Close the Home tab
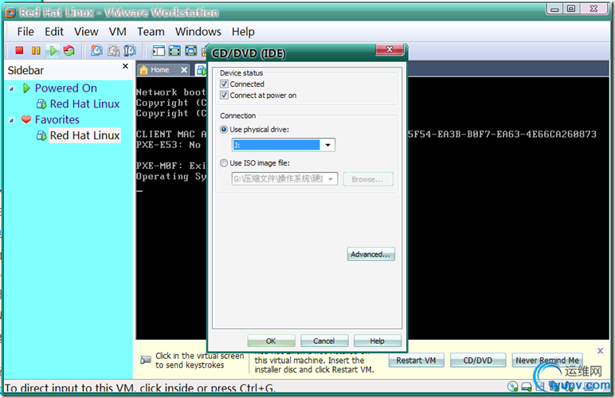Image resolution: width=615 pixels, height=398 pixels. click(183, 70)
